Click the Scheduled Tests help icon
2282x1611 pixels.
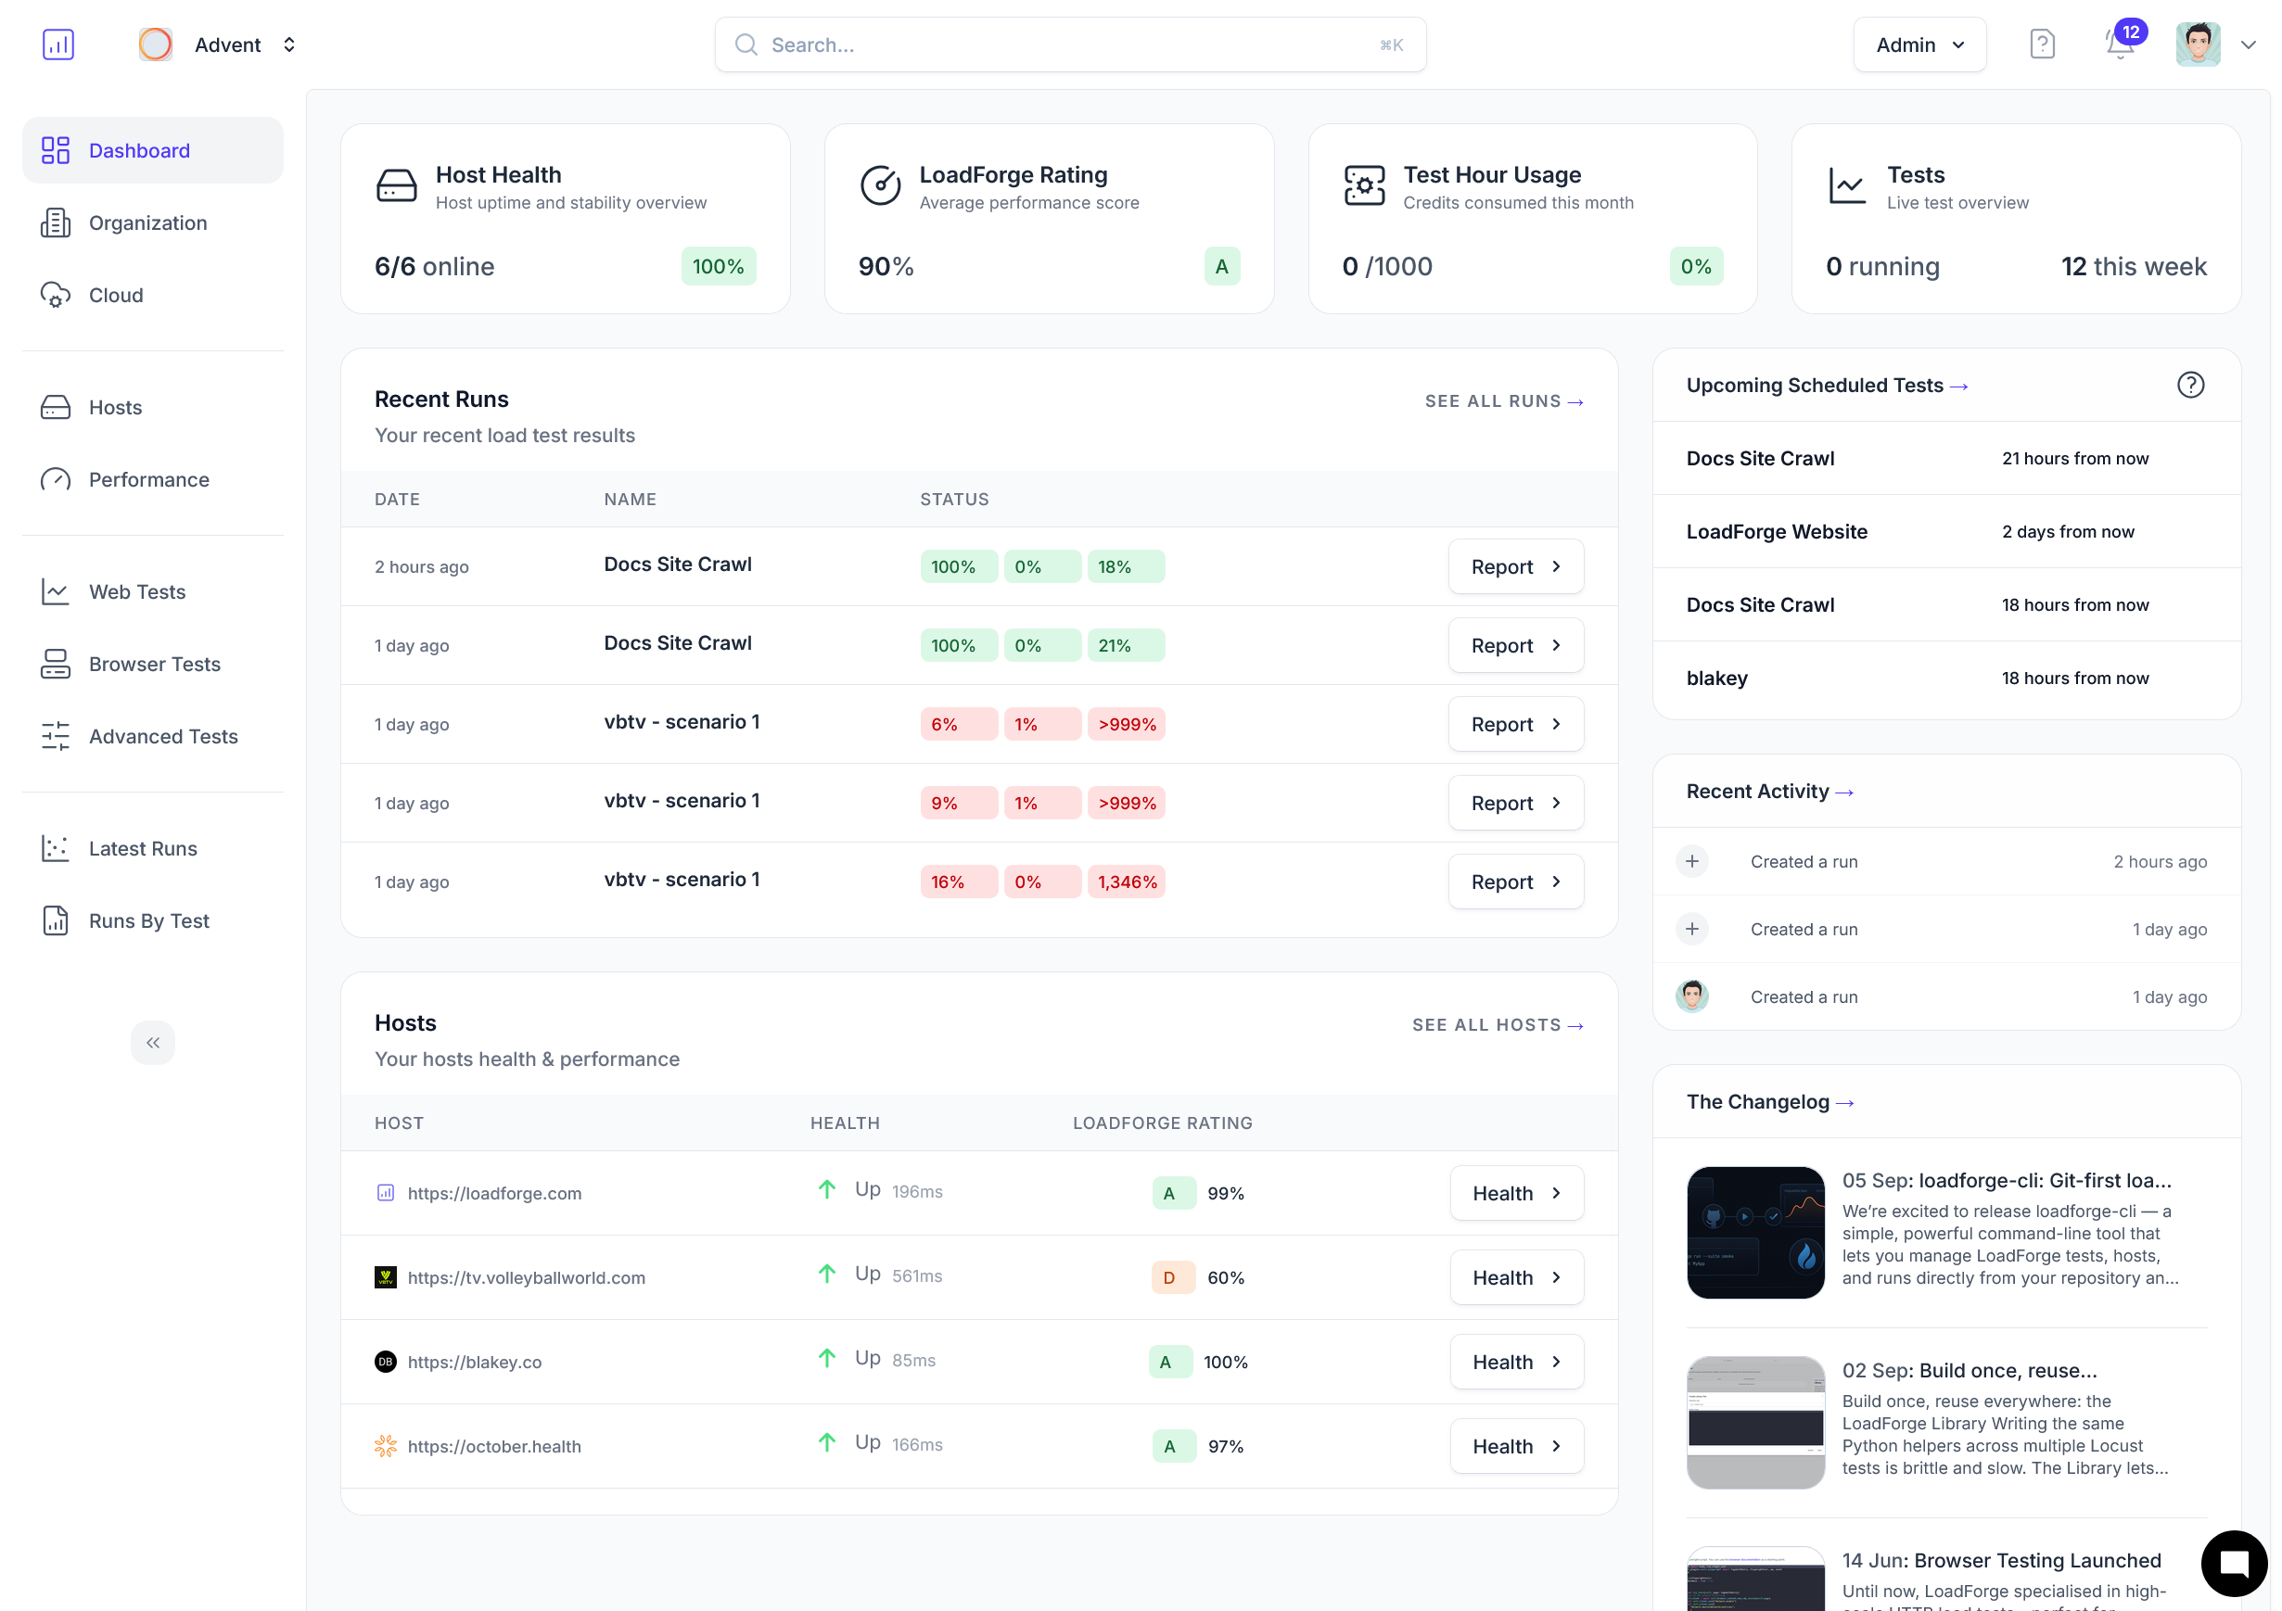pos(2189,386)
